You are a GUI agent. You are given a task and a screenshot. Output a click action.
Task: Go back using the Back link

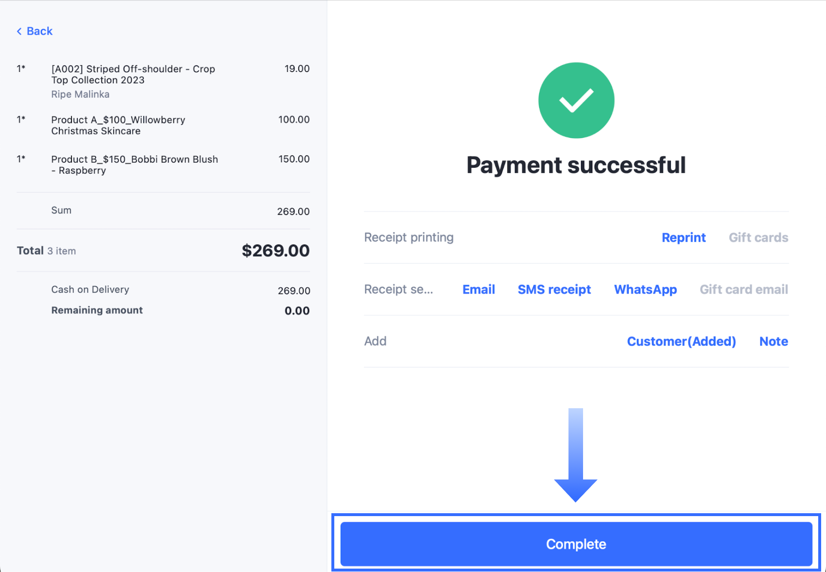tap(39, 32)
